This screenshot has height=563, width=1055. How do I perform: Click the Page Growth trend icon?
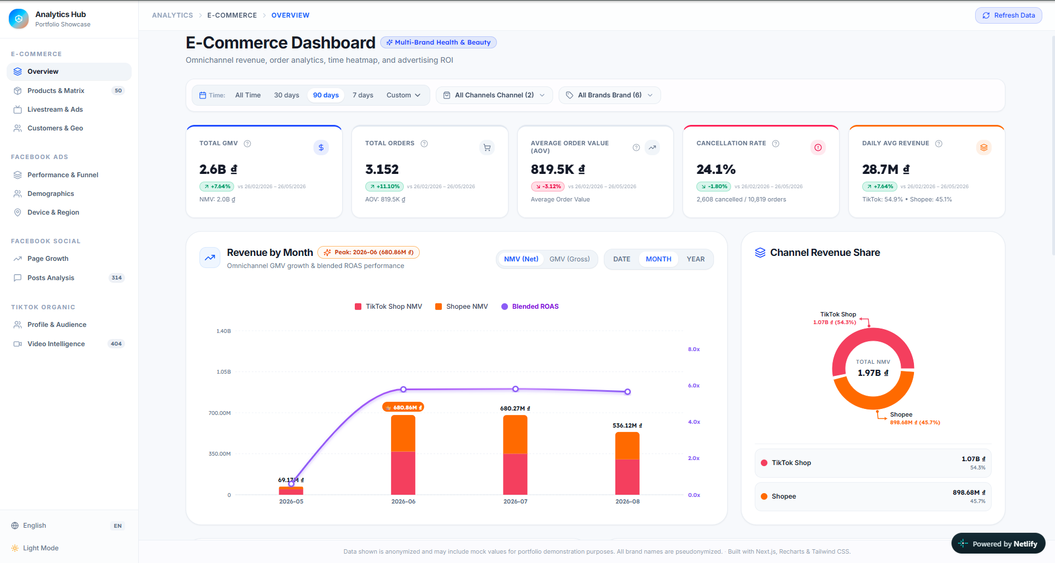pos(18,259)
